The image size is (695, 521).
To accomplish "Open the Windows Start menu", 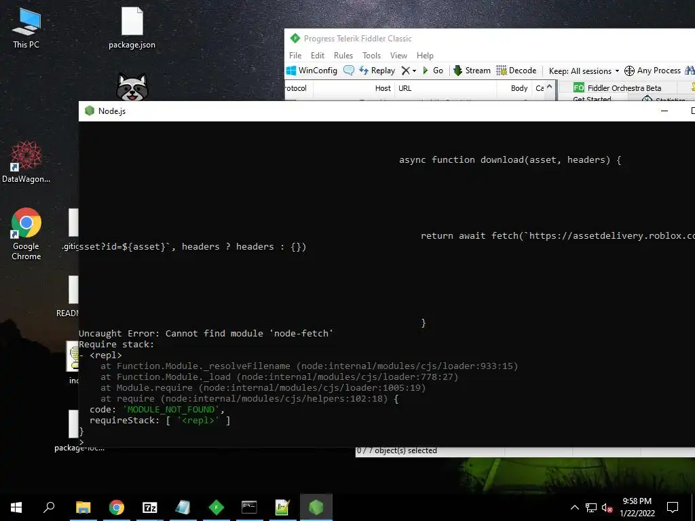I will tap(16, 507).
